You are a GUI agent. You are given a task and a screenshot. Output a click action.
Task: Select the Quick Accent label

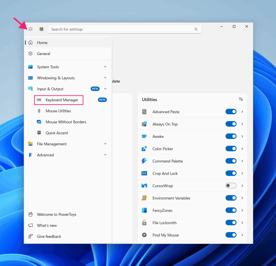57,133
